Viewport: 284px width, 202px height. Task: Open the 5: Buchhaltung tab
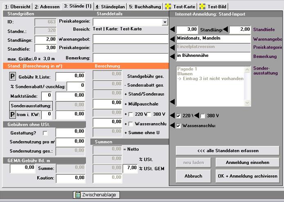pos(145,7)
